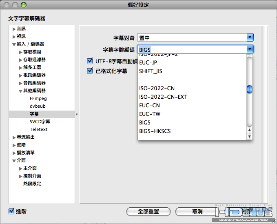This screenshot has width=277, height=224.
Task: Expand the 存取模組 tree node
Action: click(21, 52)
